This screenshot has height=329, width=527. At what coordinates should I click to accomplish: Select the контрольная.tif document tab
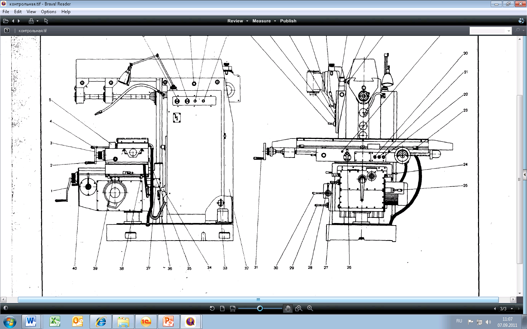click(x=33, y=31)
